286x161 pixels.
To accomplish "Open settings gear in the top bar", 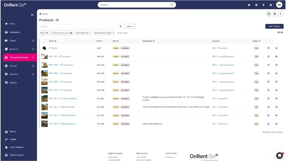I will coord(271,5).
